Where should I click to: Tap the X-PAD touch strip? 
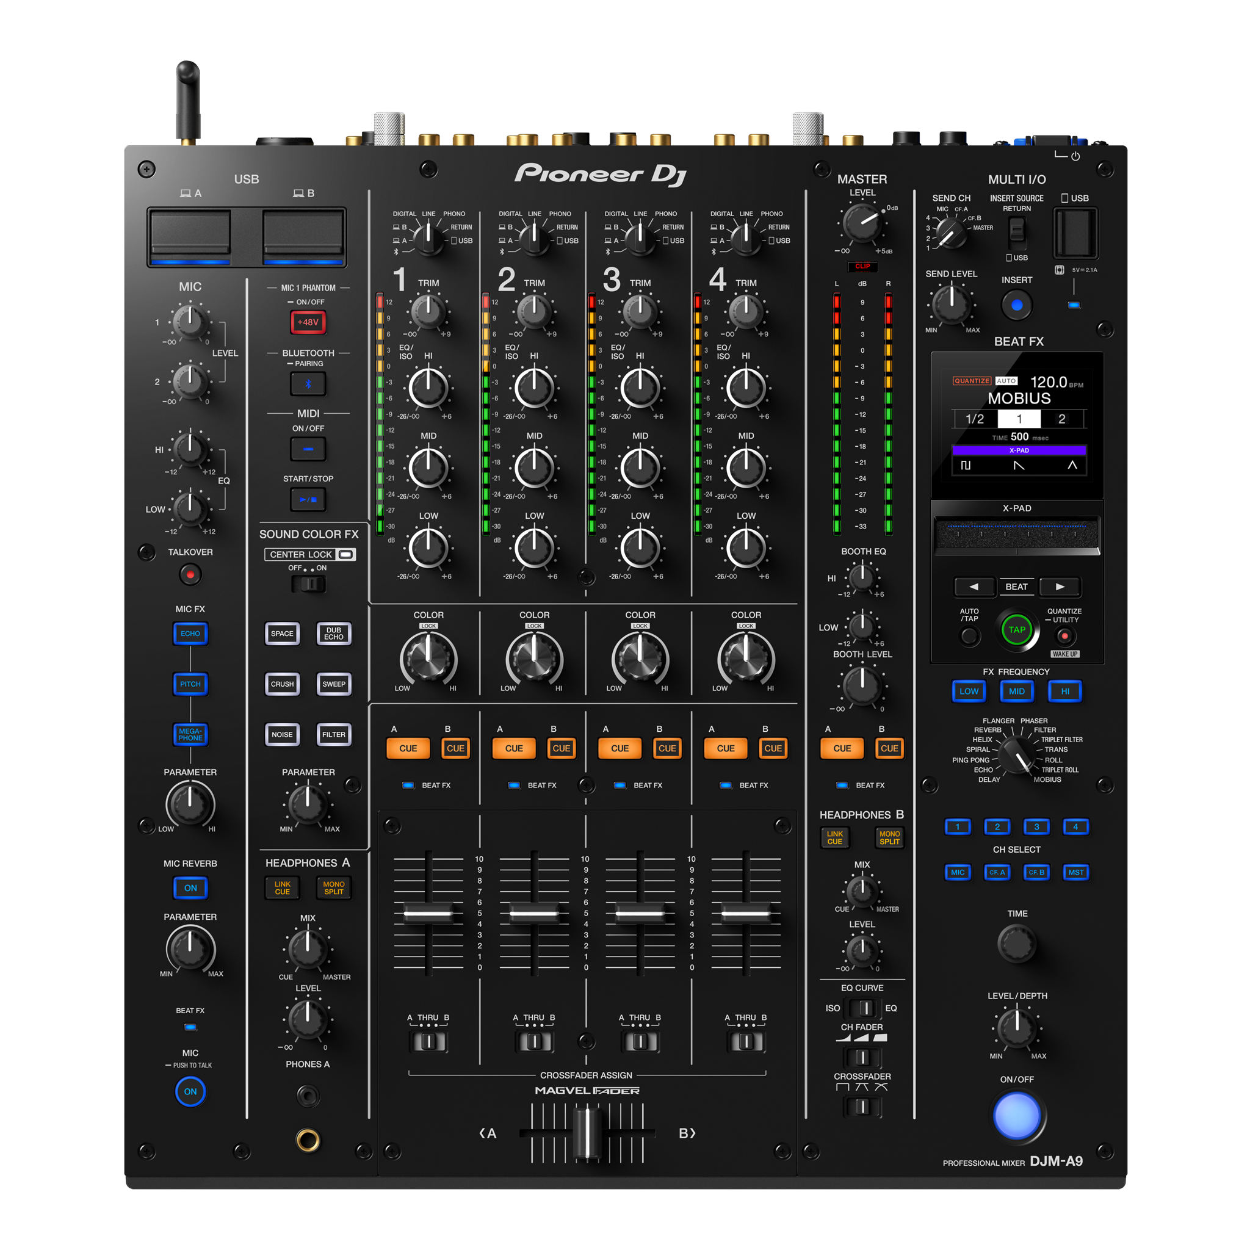(x=1016, y=534)
